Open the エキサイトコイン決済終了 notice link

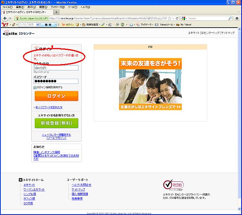pos(56,157)
